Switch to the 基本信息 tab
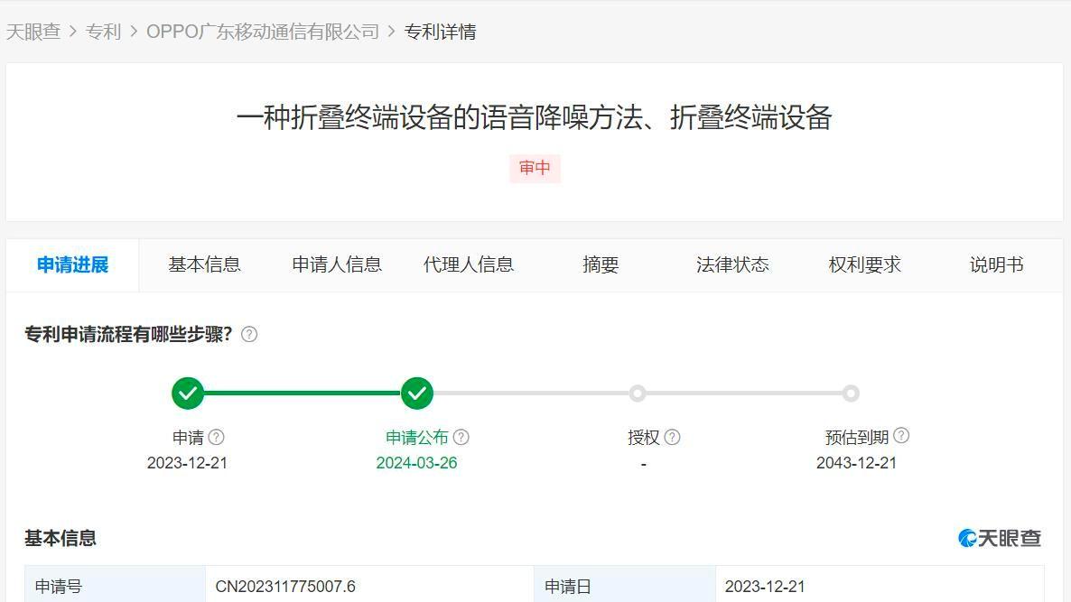This screenshot has width=1071, height=602. click(x=204, y=264)
